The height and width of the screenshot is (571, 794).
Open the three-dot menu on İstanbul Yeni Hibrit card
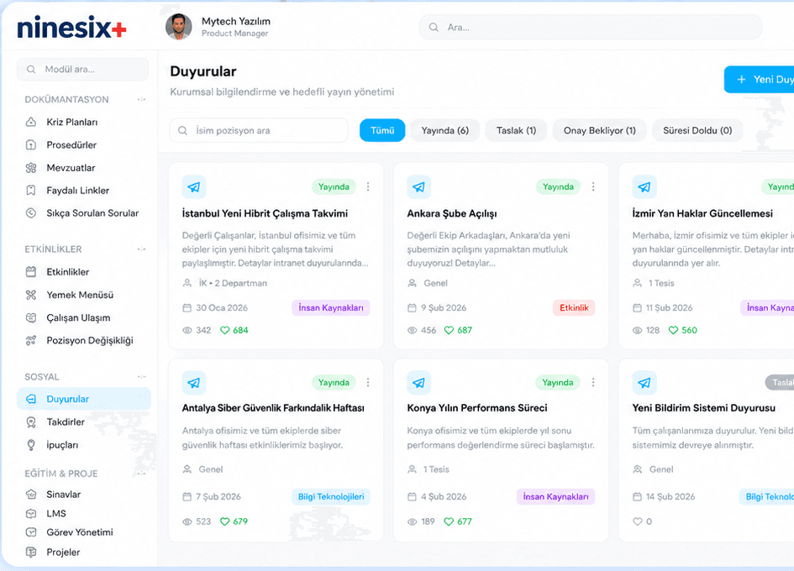pyautogui.click(x=368, y=186)
